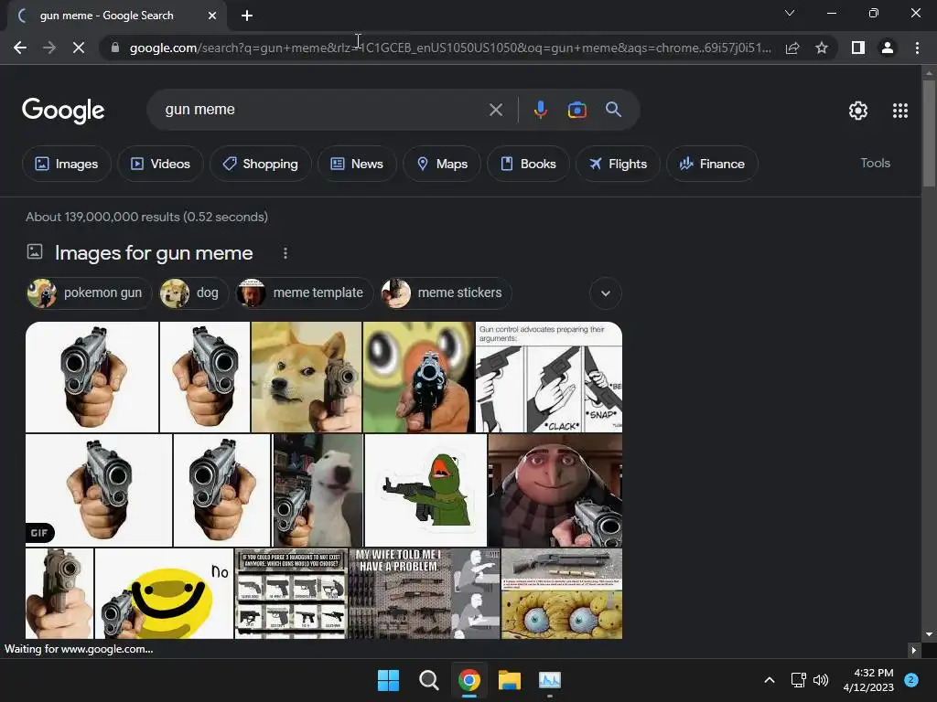Share this page via address bar icon

[x=792, y=48]
